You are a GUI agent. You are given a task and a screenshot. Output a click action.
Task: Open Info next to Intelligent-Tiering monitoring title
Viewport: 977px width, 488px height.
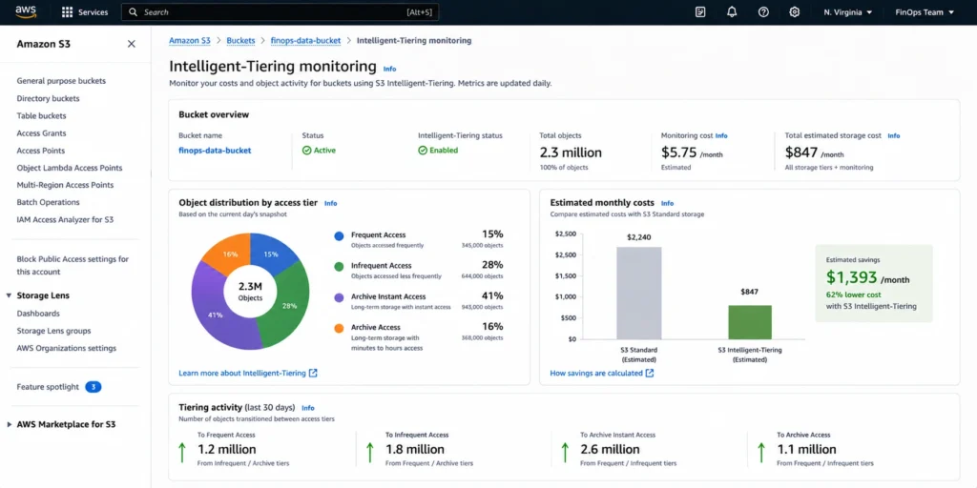coord(389,69)
